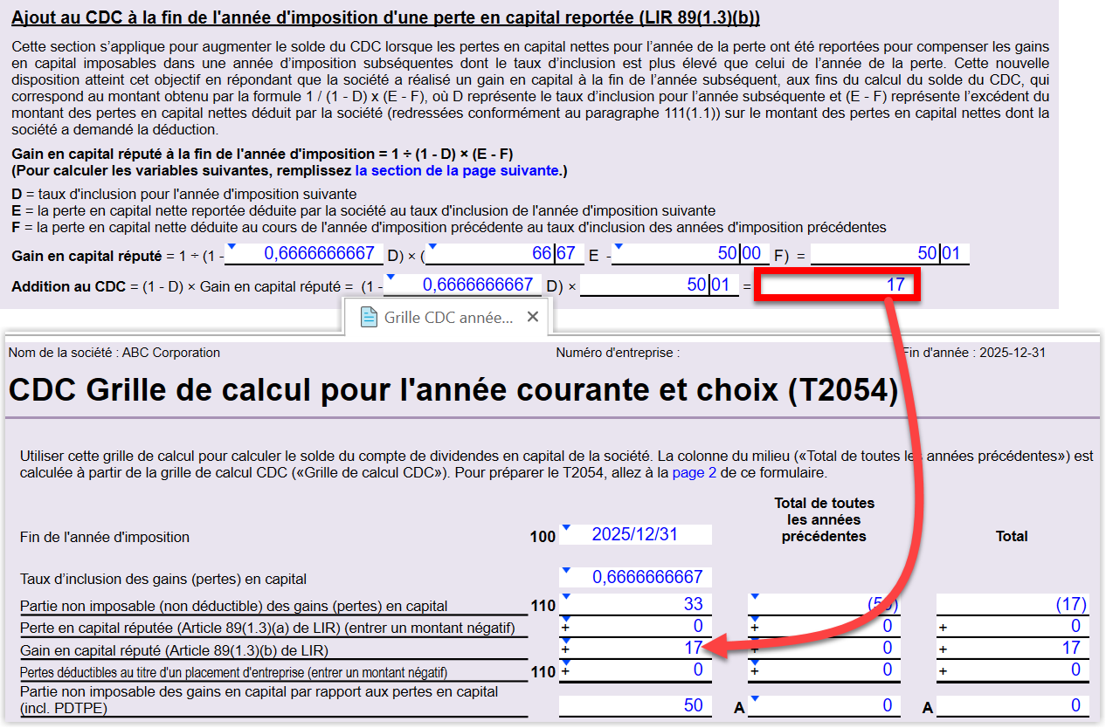The height and width of the screenshot is (728, 1106).
Task: Select the D rate field in 'Gain en capital réputé' row
Action: coord(306,254)
